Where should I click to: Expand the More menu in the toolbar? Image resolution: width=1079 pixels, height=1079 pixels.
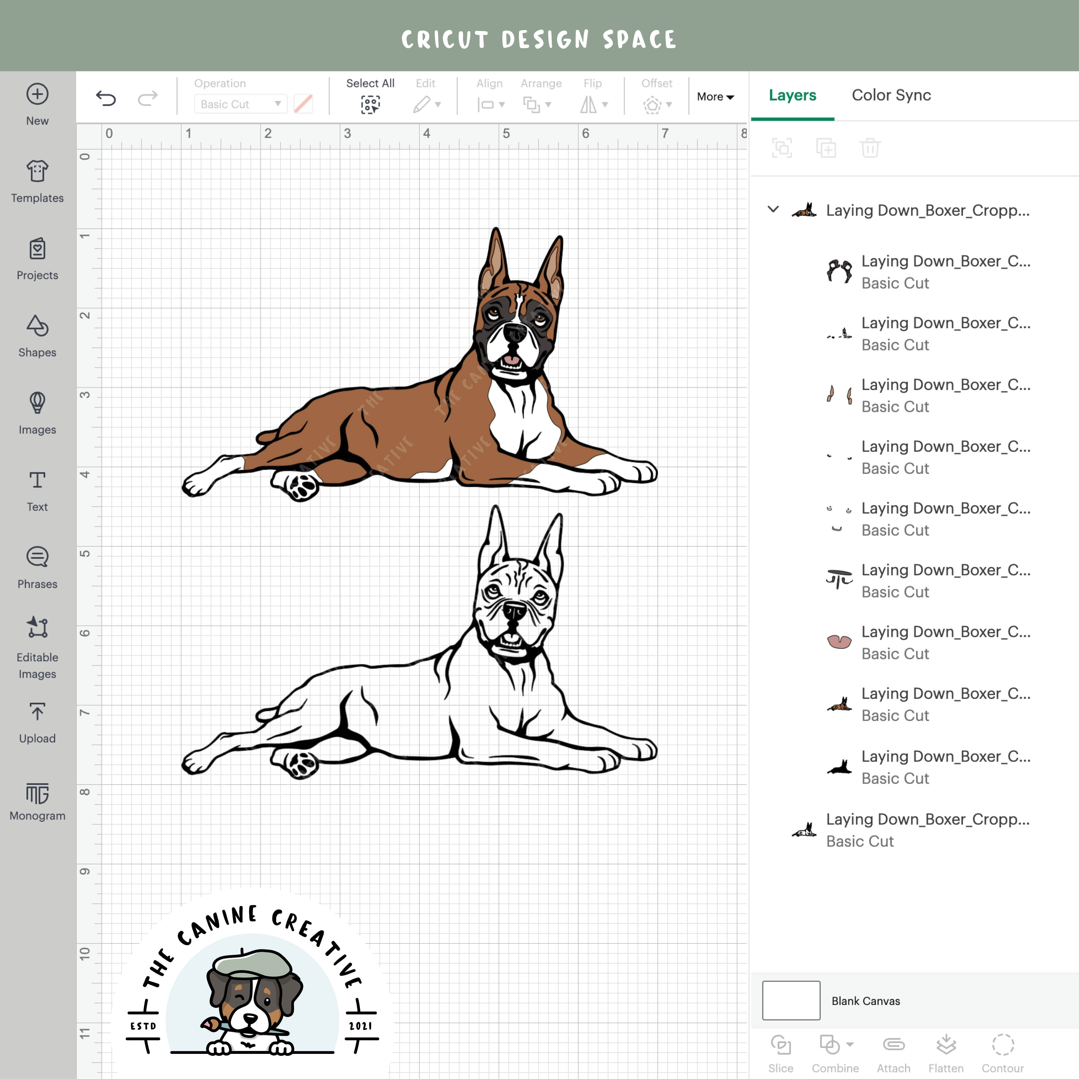tap(715, 97)
